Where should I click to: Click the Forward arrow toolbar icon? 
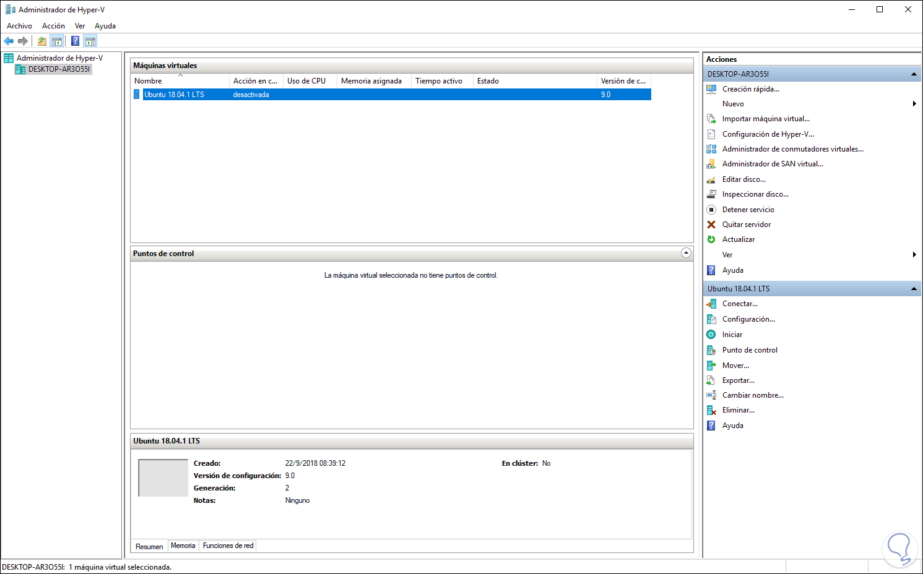(23, 41)
